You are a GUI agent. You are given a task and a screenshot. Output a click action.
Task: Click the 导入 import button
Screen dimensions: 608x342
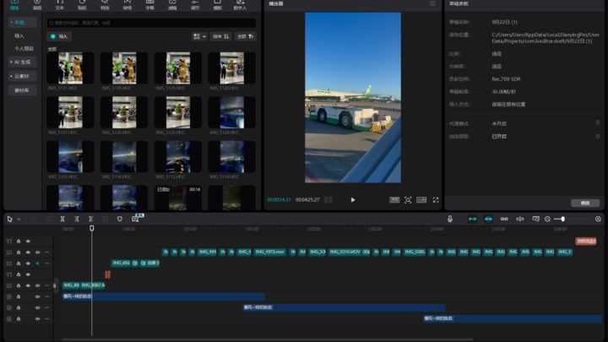pyautogui.click(x=59, y=36)
